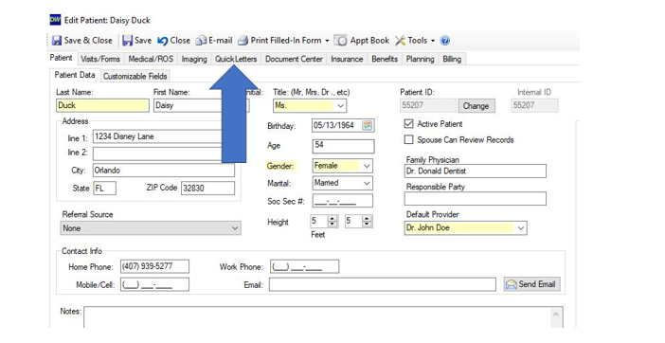Click the blue help question mark icon
665x343 pixels.
click(445, 41)
